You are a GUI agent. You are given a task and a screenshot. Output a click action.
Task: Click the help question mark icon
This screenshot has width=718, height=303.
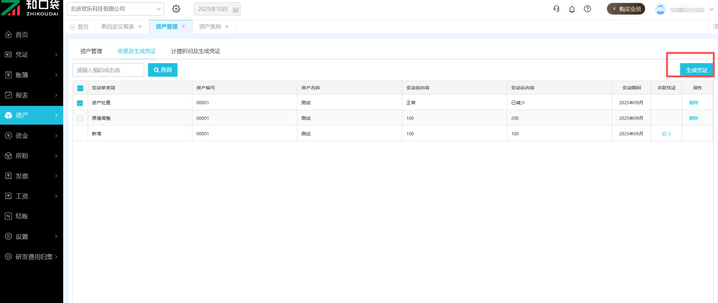pos(587,9)
